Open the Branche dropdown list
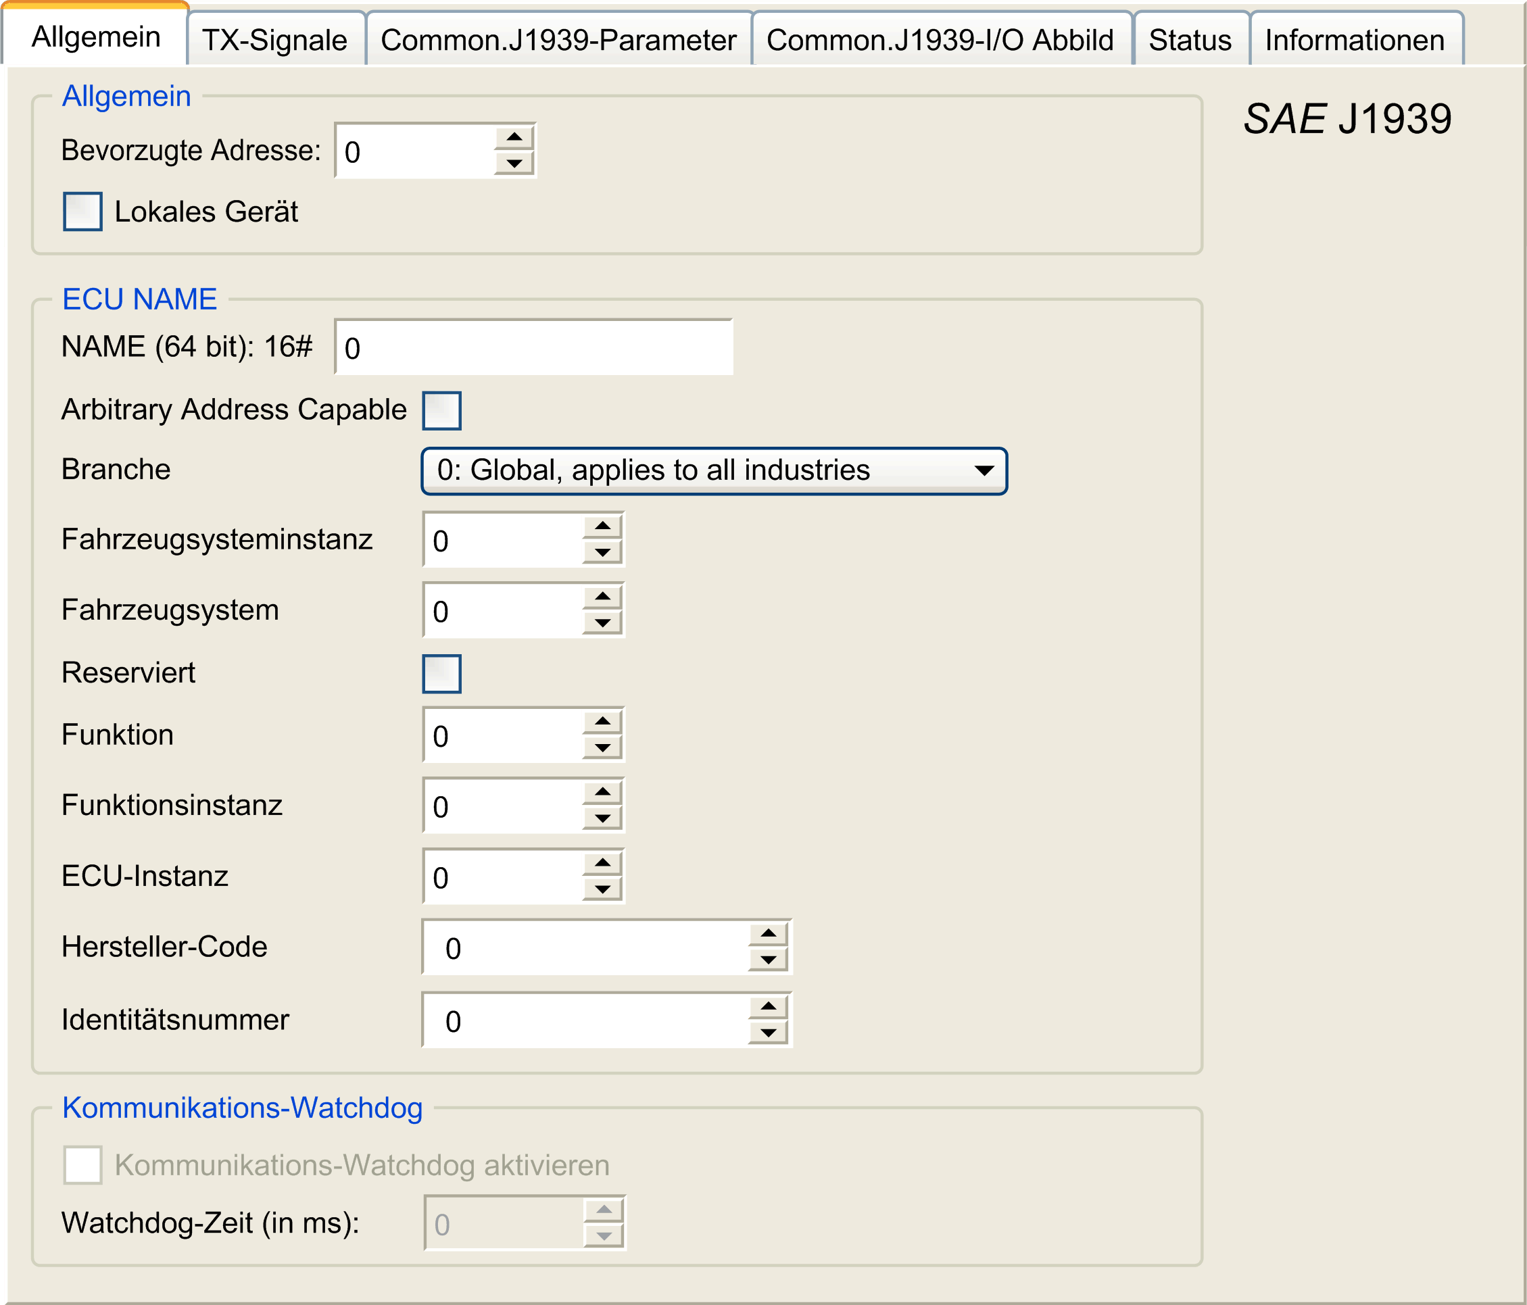This screenshot has width=1527, height=1305. tap(713, 471)
